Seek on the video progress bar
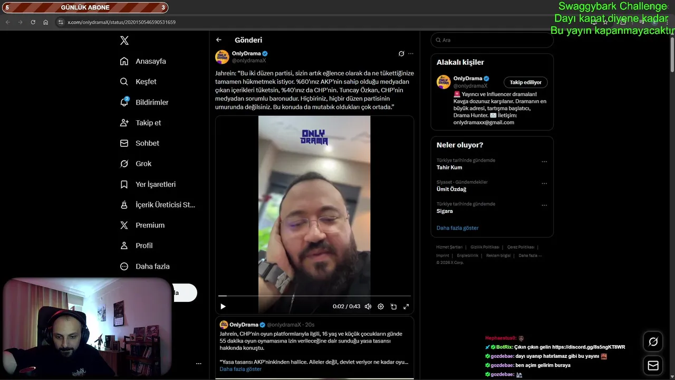The width and height of the screenshot is (675, 380). pyautogui.click(x=314, y=296)
